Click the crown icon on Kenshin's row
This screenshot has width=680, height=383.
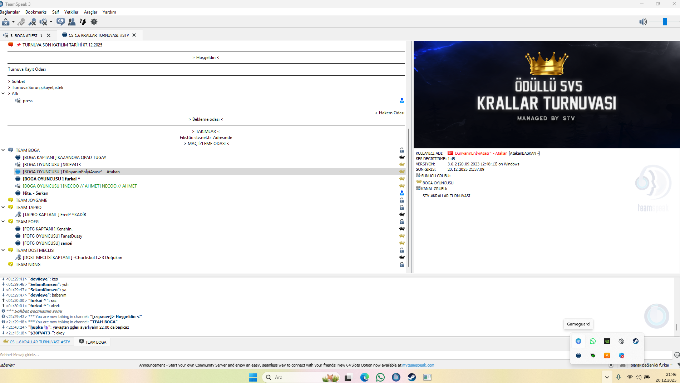[x=402, y=229]
